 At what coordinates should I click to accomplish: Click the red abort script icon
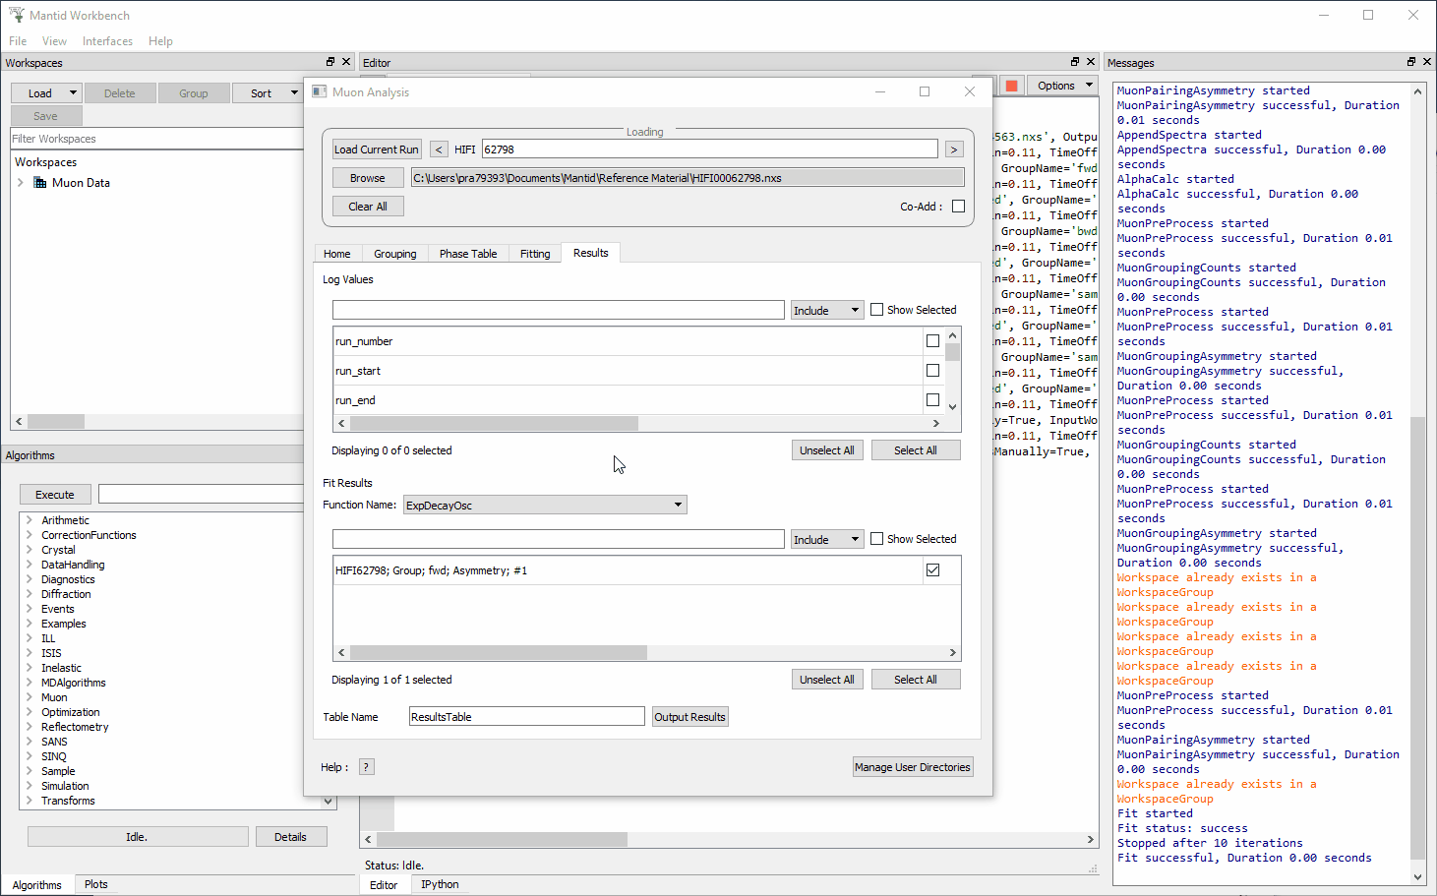pos(1011,85)
